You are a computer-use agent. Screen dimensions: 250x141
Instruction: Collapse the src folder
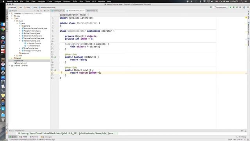click(x=12, y=18)
